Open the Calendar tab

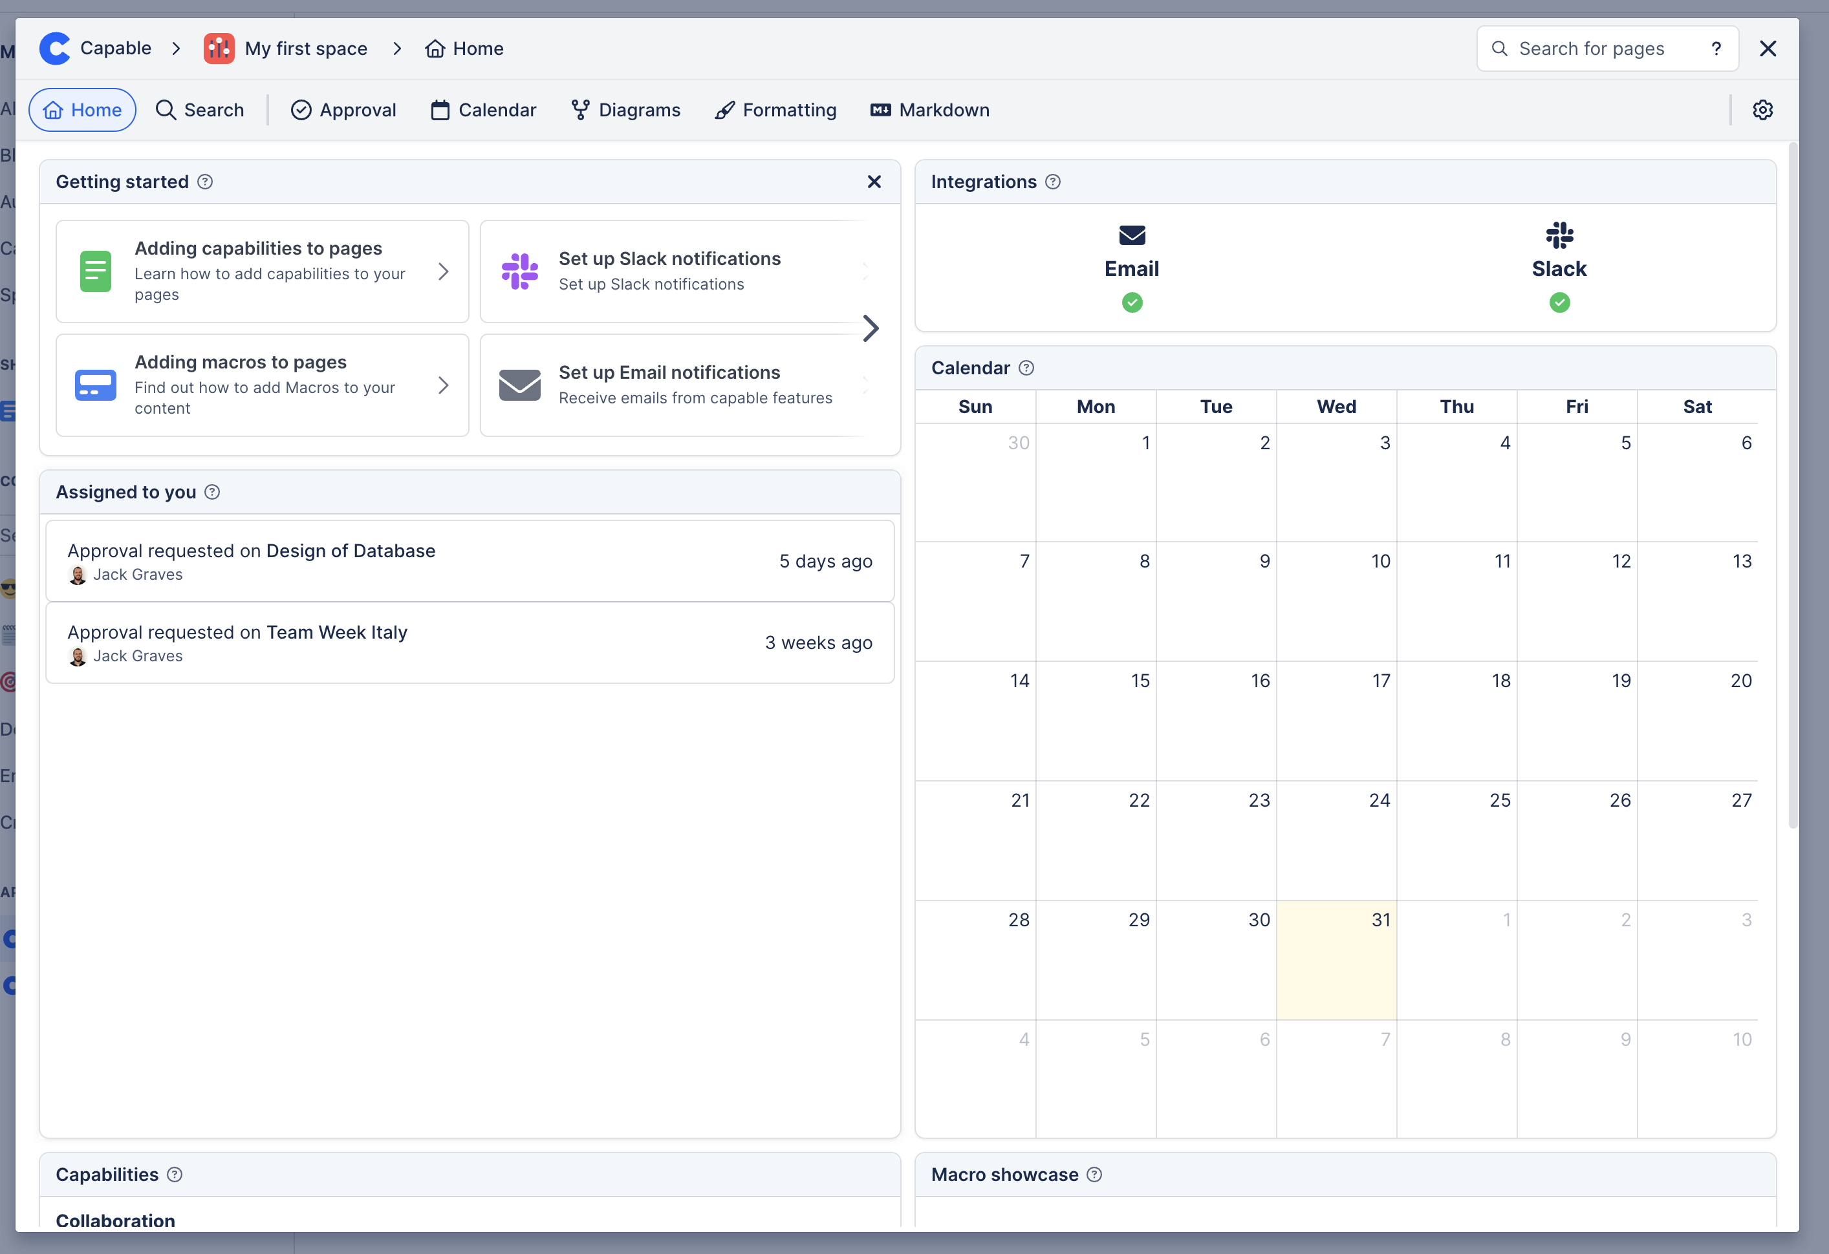coord(483,110)
